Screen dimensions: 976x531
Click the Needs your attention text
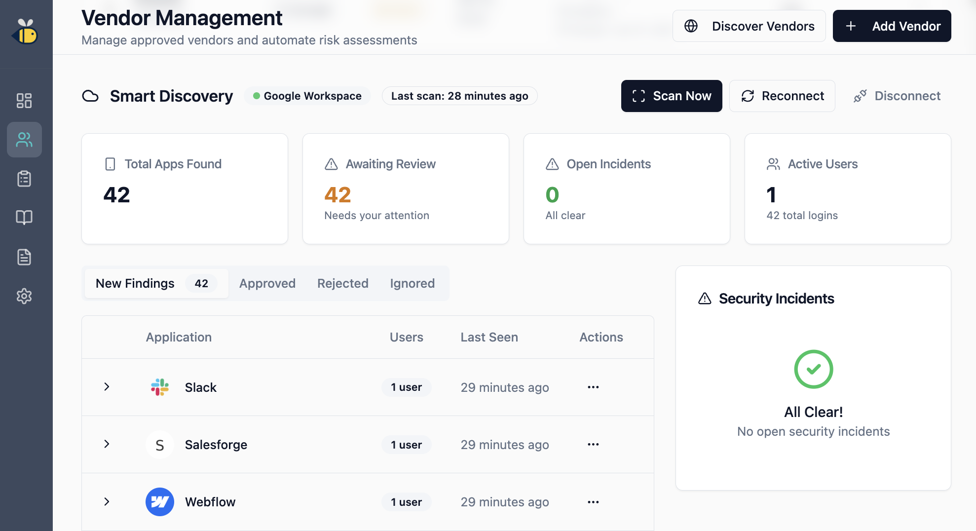[x=377, y=215]
